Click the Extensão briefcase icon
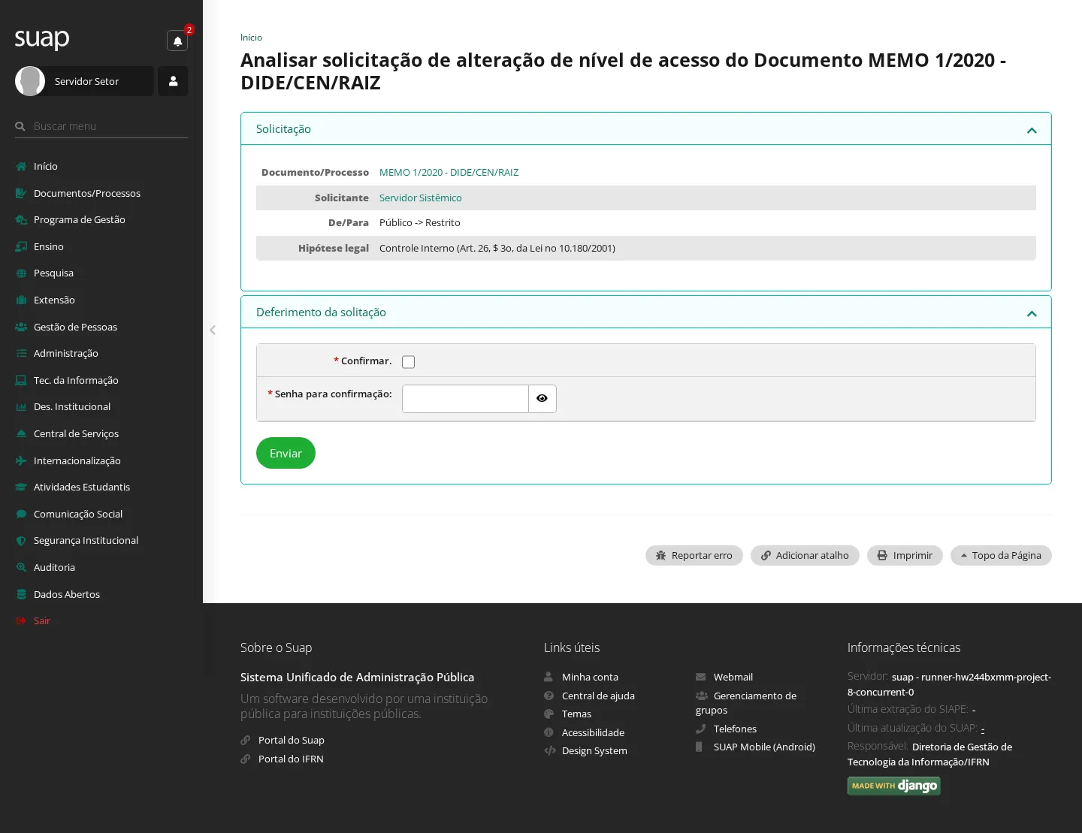The height and width of the screenshot is (833, 1082). (21, 300)
